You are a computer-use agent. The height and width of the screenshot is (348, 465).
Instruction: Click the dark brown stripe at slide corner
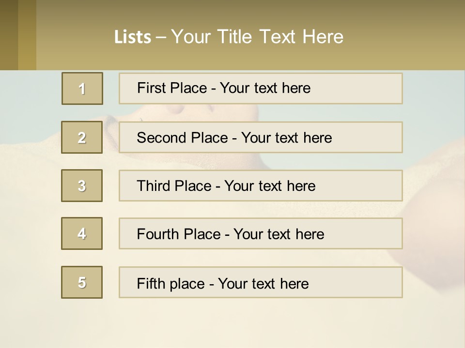[x=9, y=35]
